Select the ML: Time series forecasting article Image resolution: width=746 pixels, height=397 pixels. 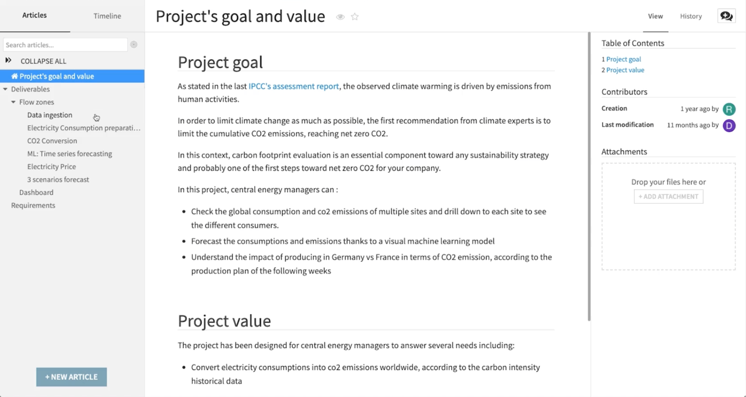69,154
